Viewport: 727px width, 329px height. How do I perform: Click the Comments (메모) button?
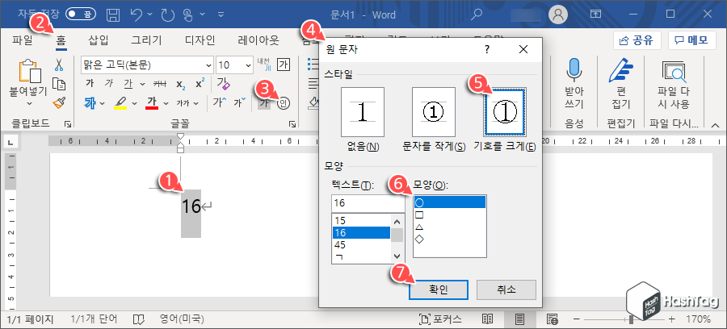point(691,40)
